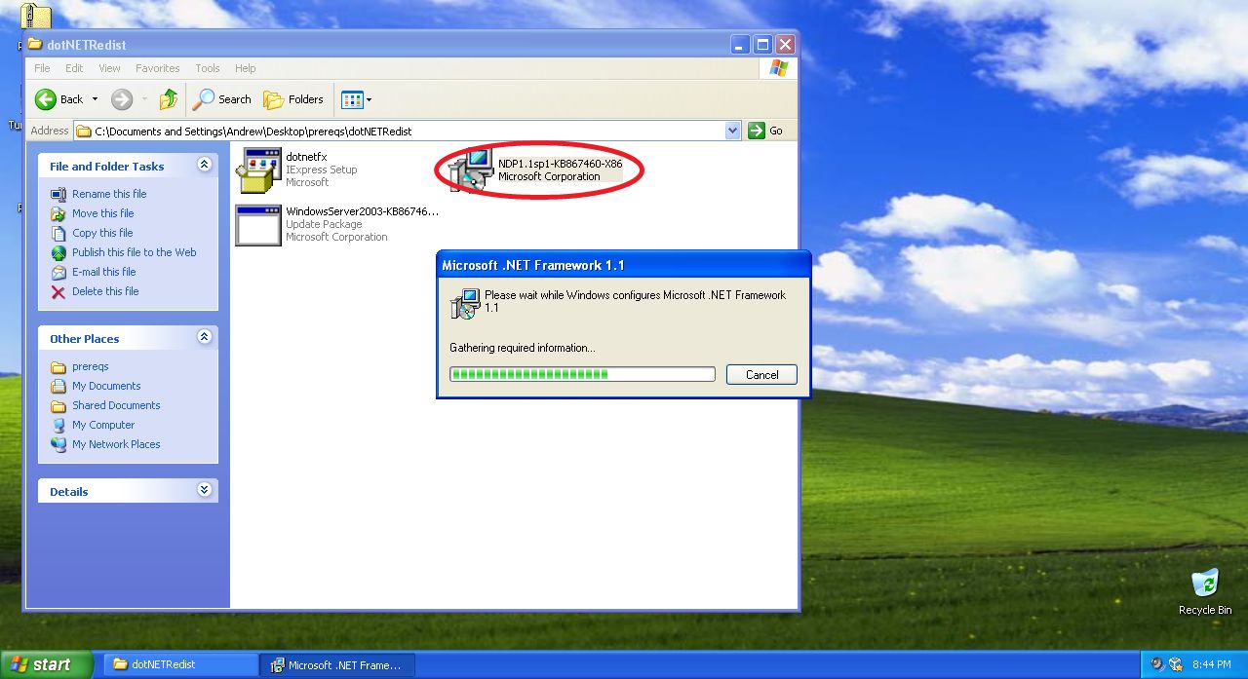Click Rename this file link
Viewport: 1248px width, 679px height.
[x=109, y=194]
